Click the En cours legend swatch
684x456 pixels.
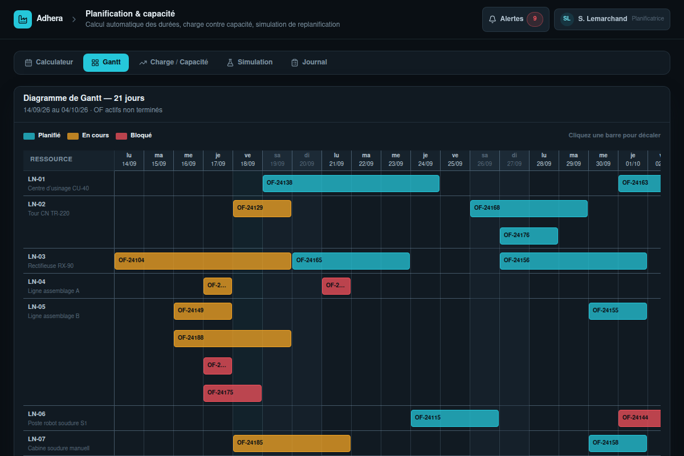[73, 136]
